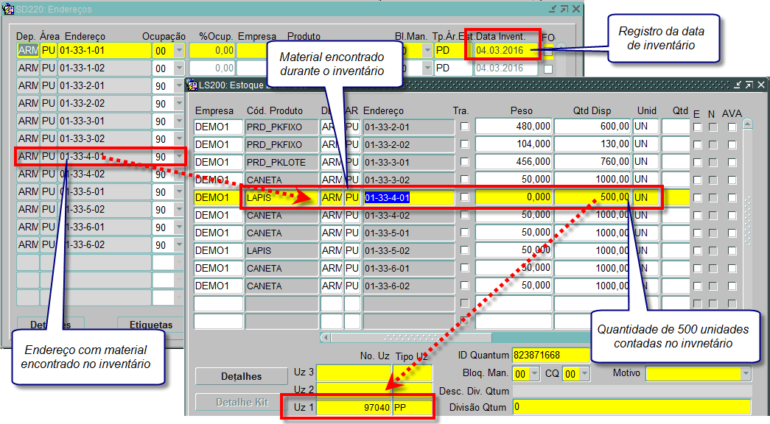
Task: Tick AVA checkbox for address 01-33-5-01 row
Action: [732, 233]
